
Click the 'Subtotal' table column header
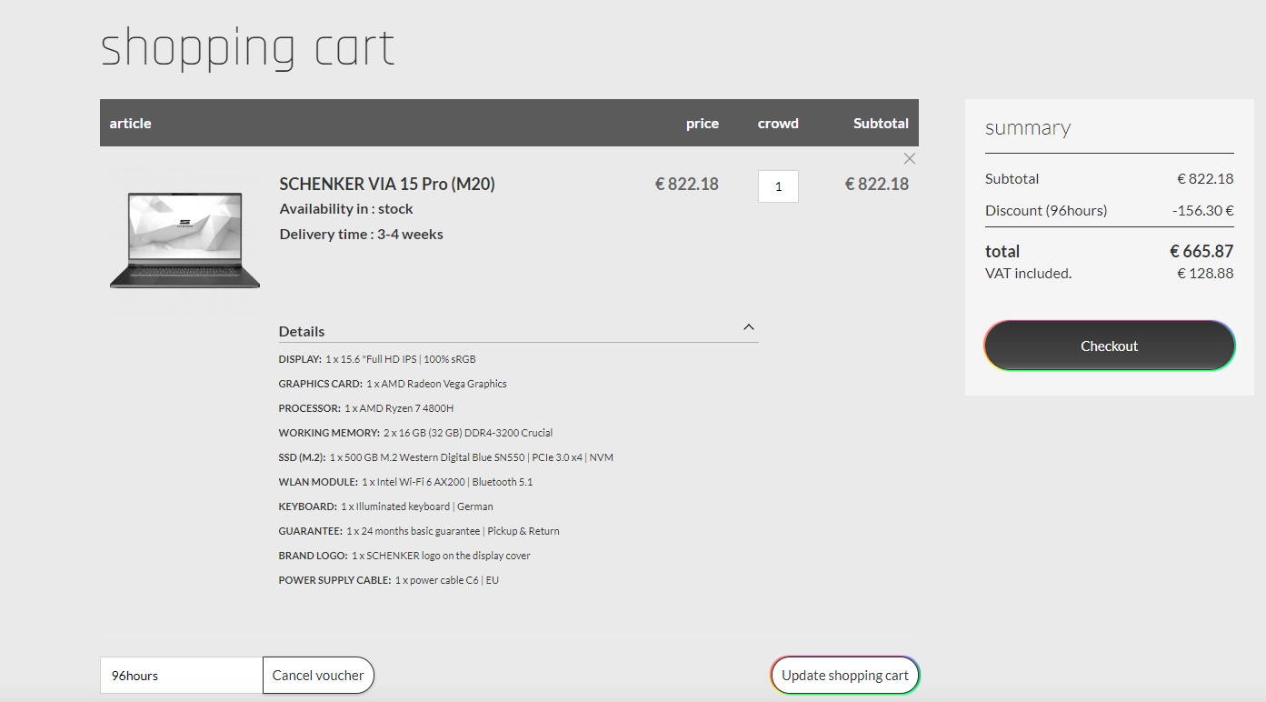point(881,123)
